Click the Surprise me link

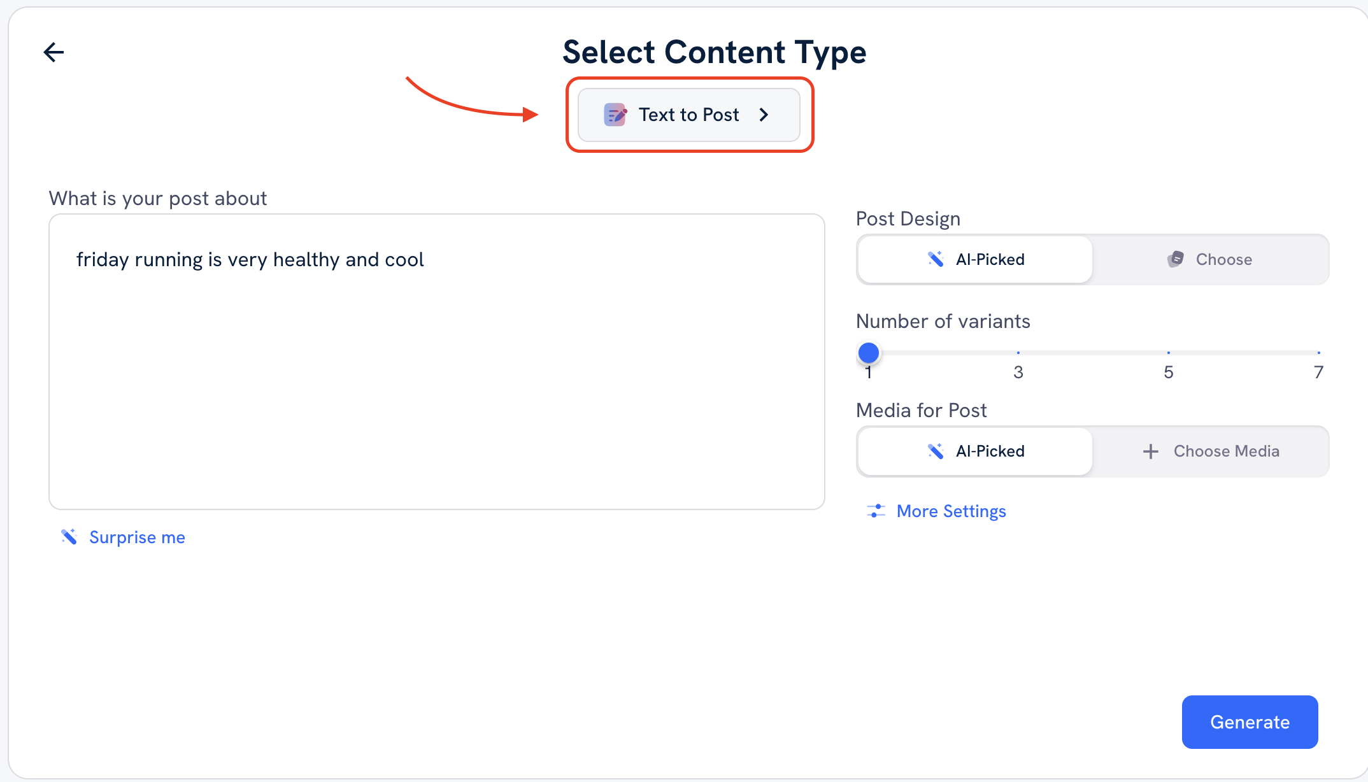pyautogui.click(x=137, y=537)
